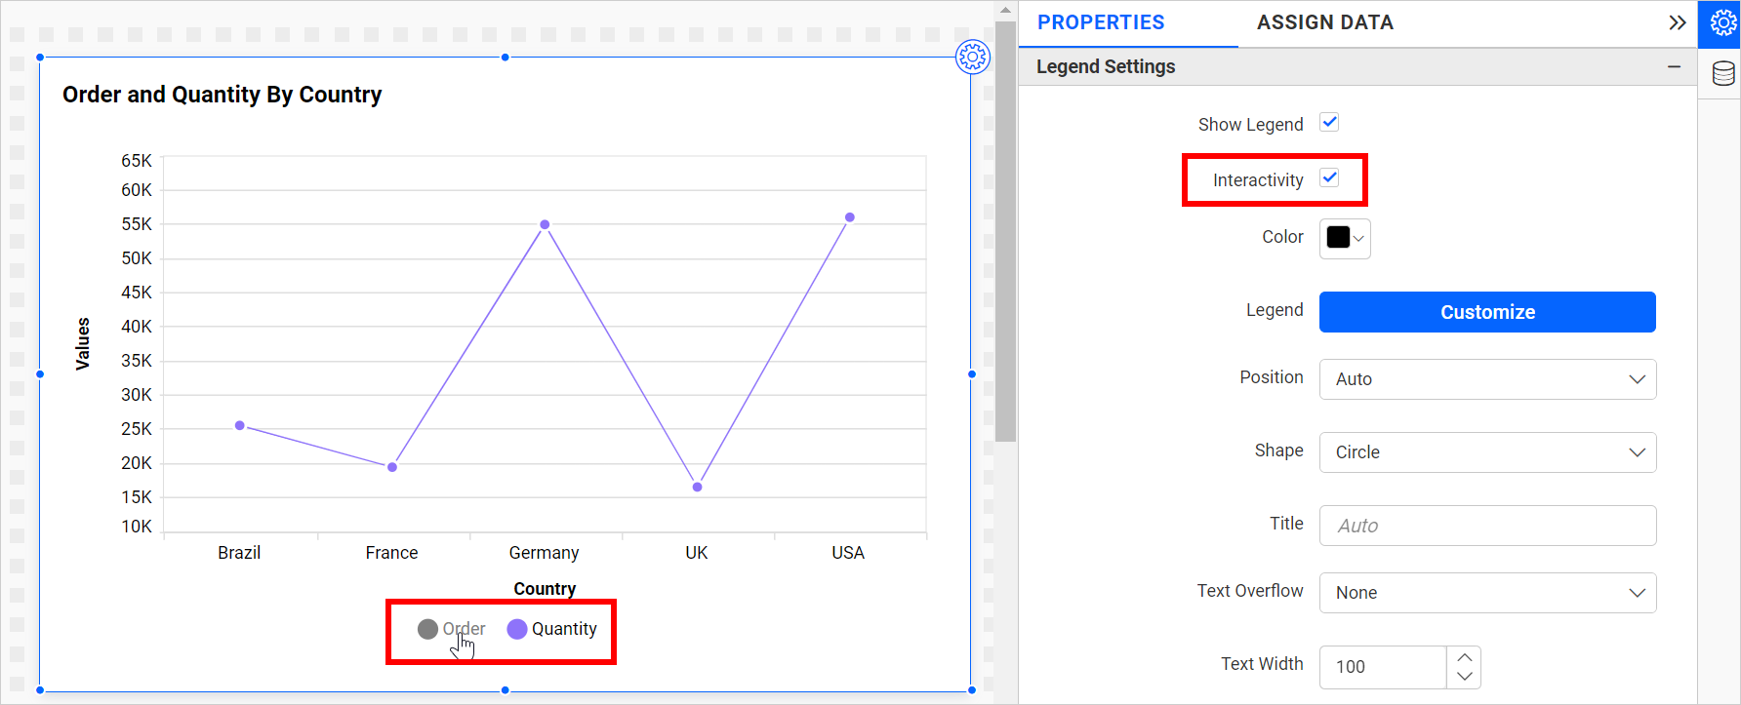
Task: Toggle the Interactivity checkbox
Action: tap(1329, 178)
